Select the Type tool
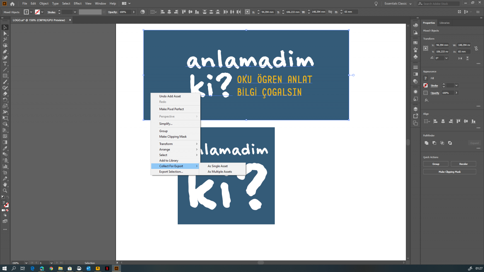The height and width of the screenshot is (272, 484). coord(5,63)
